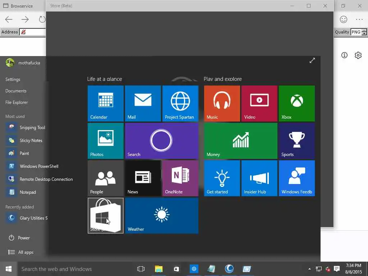The width and height of the screenshot is (368, 276).
Task: Open the clock showing 7:34 PM
Action: coord(354,269)
